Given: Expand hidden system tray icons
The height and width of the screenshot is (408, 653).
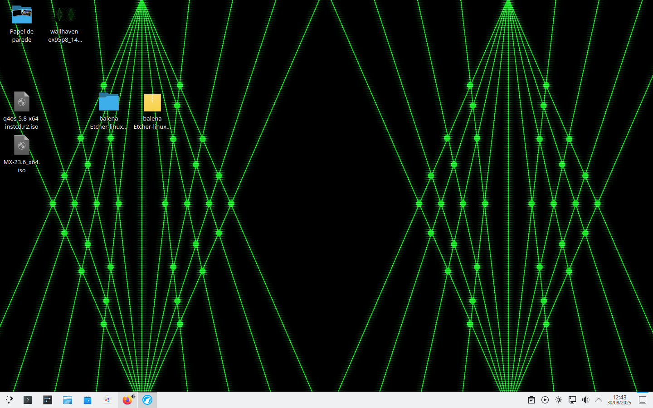Looking at the screenshot, I should pyautogui.click(x=599, y=400).
